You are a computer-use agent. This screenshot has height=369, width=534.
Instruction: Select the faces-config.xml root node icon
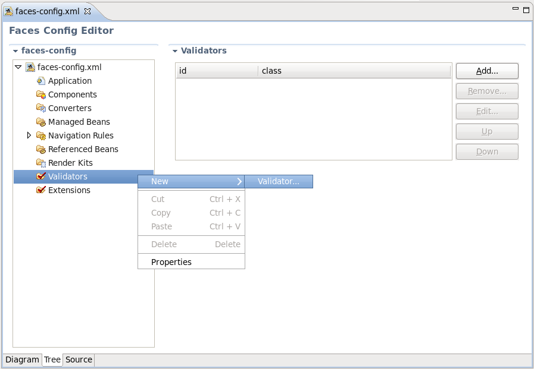click(x=30, y=67)
